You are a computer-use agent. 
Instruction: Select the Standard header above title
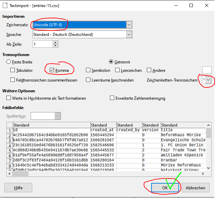tap(183, 125)
